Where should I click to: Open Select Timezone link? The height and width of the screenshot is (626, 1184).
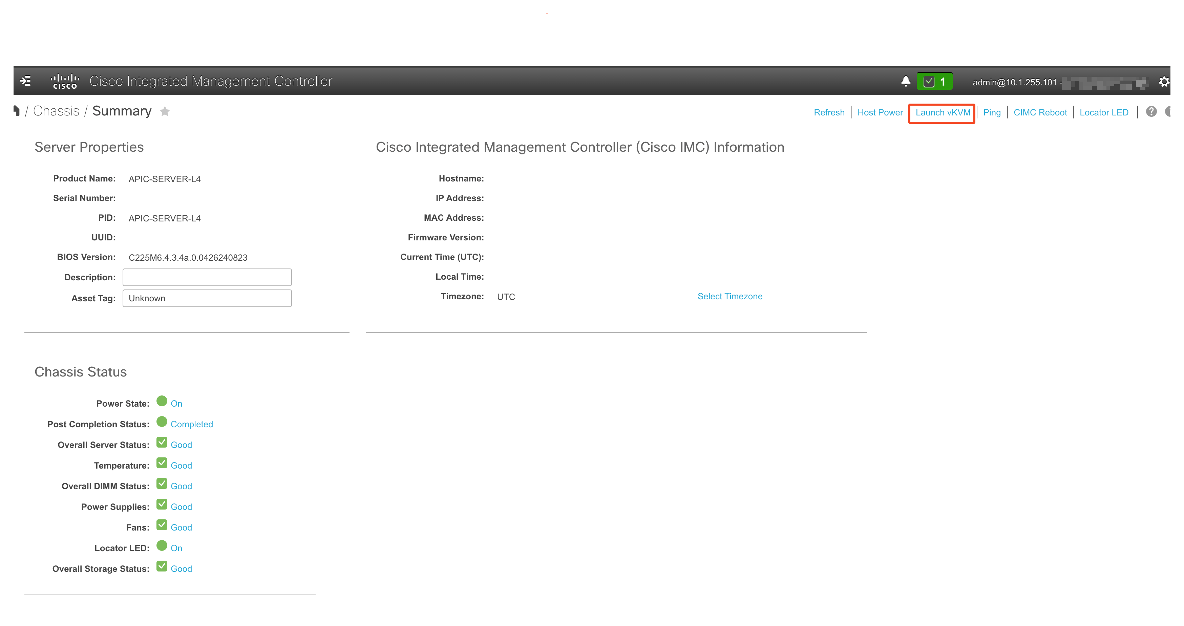tap(730, 296)
